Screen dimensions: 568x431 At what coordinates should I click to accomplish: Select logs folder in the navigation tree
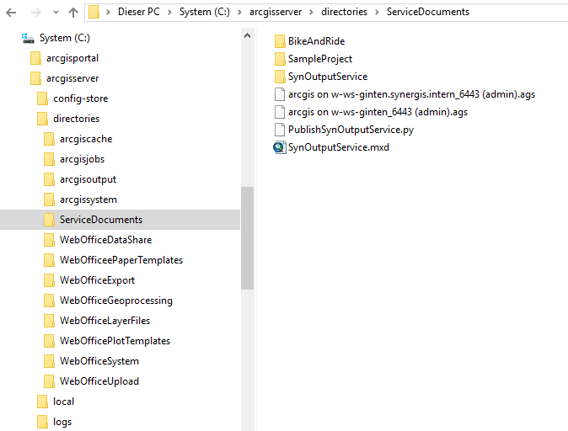point(62,423)
